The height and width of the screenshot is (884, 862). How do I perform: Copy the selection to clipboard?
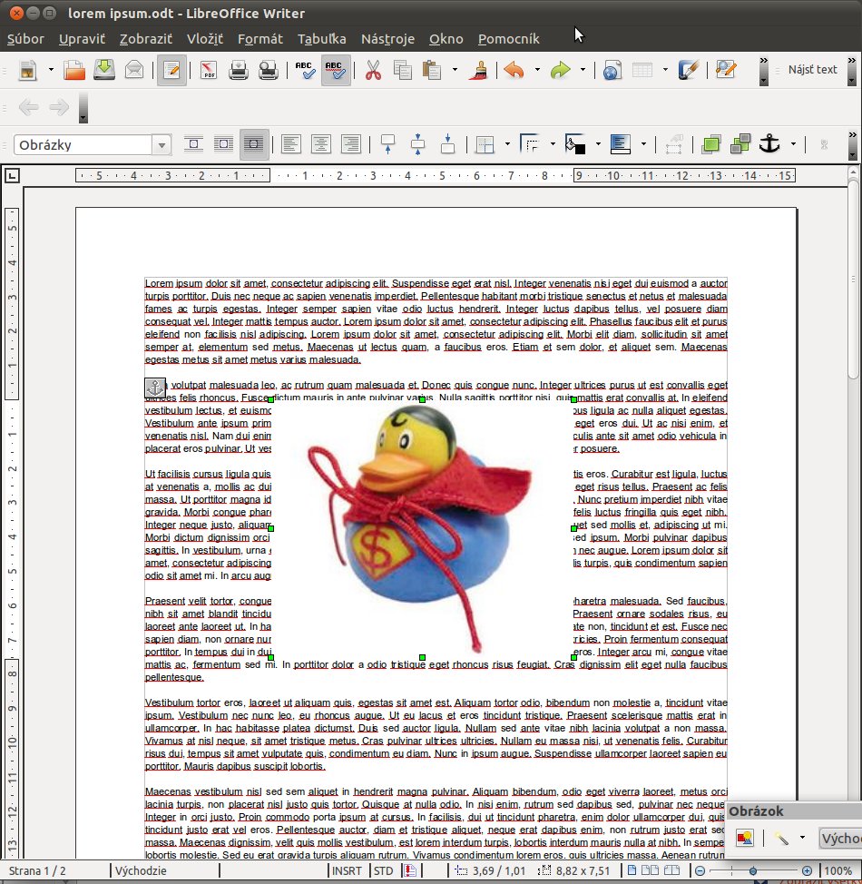coord(403,70)
